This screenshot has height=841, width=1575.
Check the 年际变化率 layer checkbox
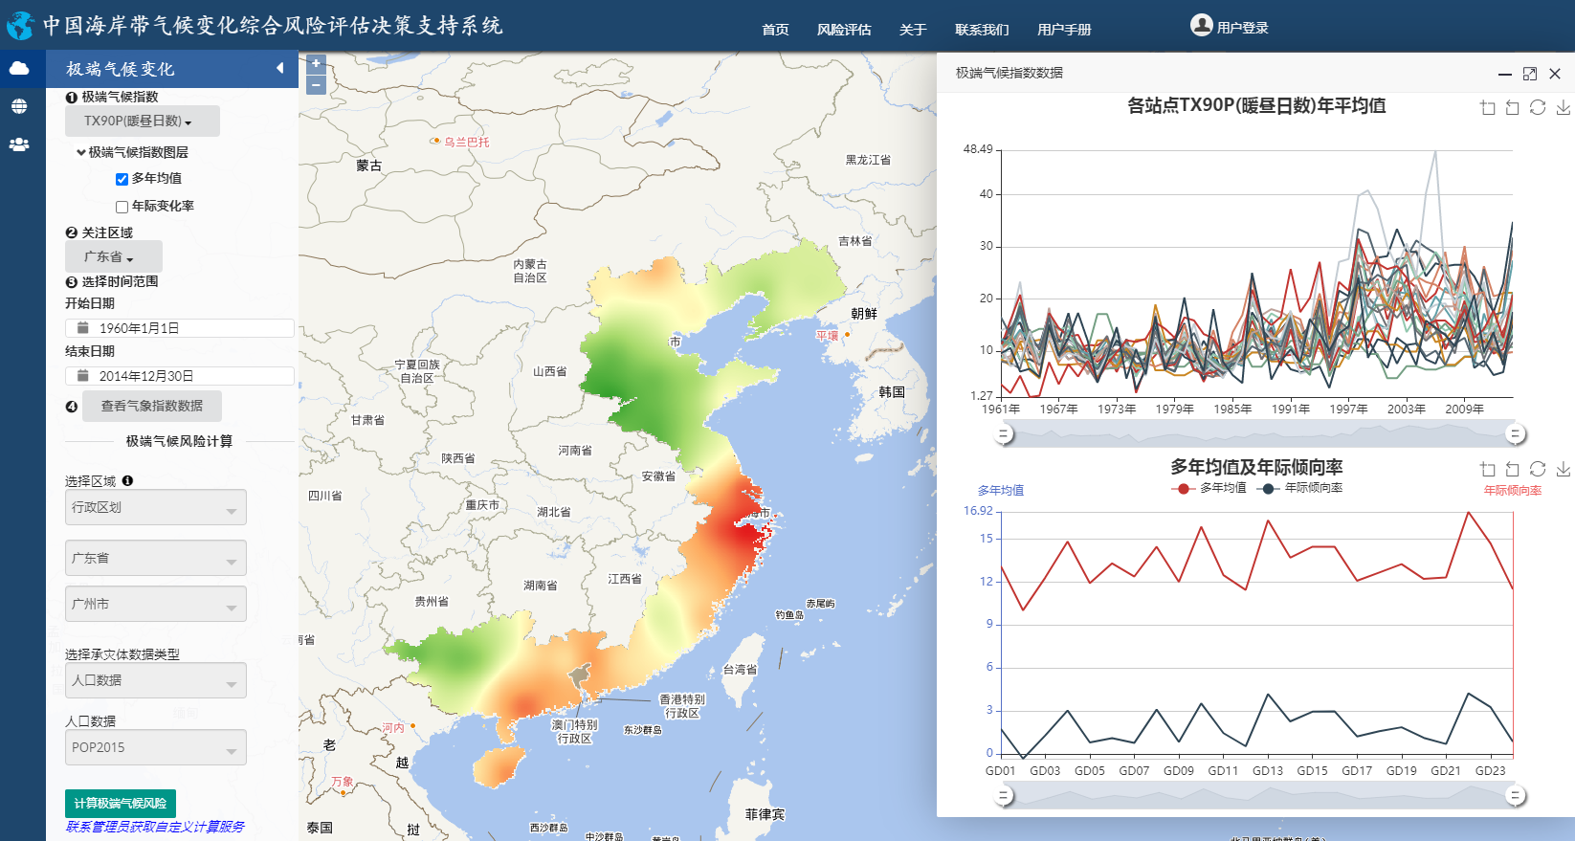[x=122, y=207]
